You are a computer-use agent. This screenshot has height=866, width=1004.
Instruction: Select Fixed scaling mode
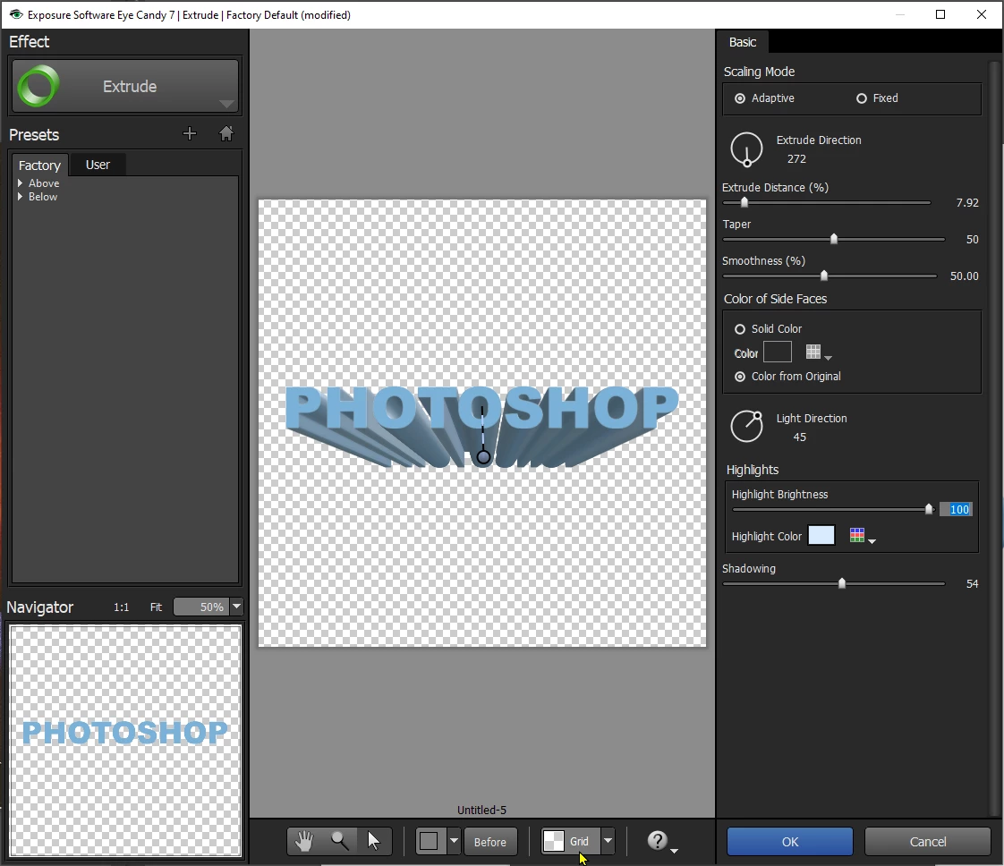click(862, 98)
